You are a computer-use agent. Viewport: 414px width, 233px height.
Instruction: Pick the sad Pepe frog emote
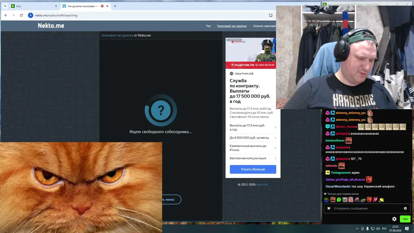(363, 200)
